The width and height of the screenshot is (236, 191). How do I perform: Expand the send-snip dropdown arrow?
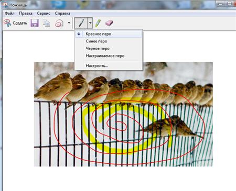point(69,23)
